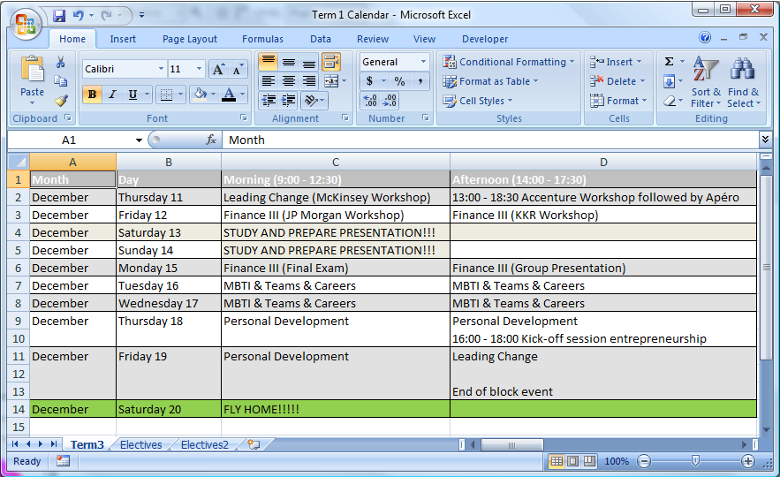Toggle Top Align for cells
Viewport: 780px width, 477px height.
pyautogui.click(x=269, y=62)
